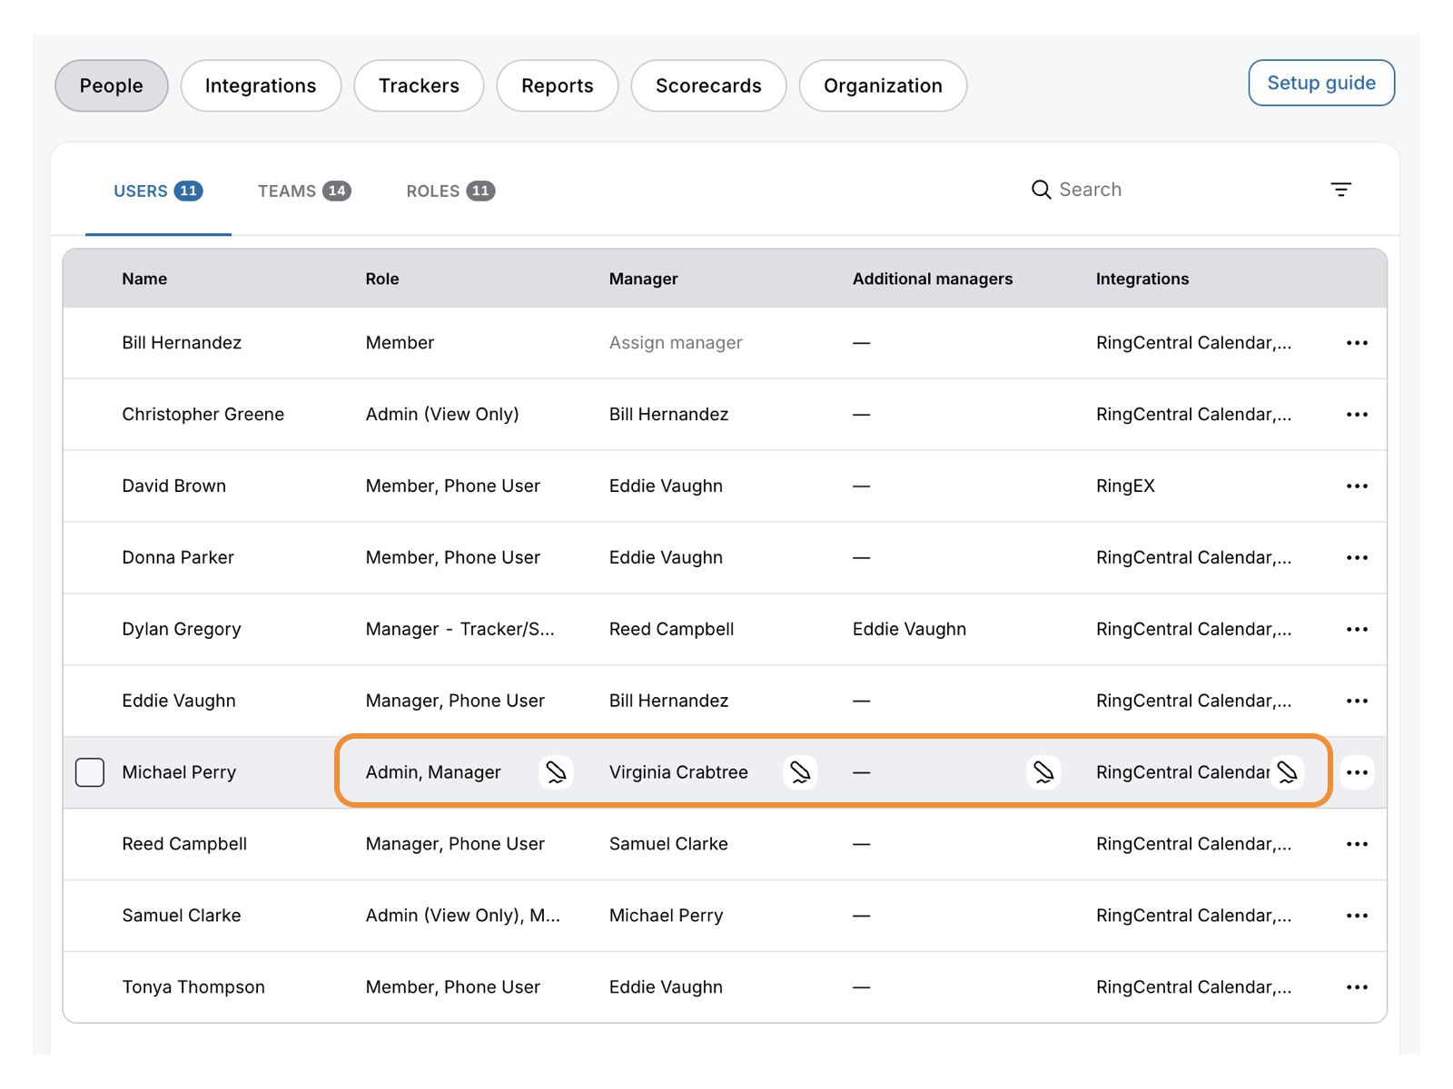Open more options for Bill Hernandez row
1453x1089 pixels.
point(1357,343)
